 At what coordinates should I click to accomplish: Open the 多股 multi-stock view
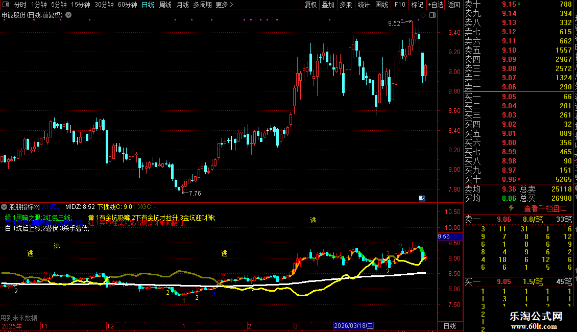[346, 5]
